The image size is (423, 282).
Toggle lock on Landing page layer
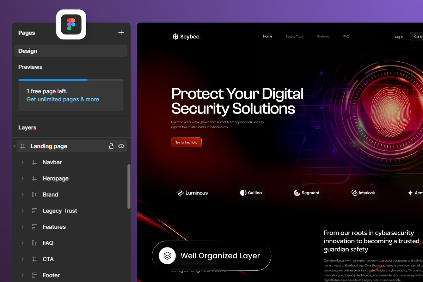point(111,146)
